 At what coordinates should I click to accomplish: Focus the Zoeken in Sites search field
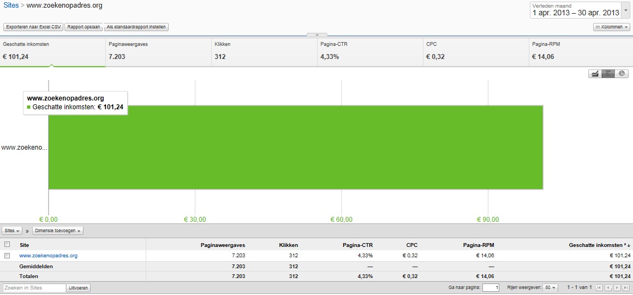click(x=34, y=288)
